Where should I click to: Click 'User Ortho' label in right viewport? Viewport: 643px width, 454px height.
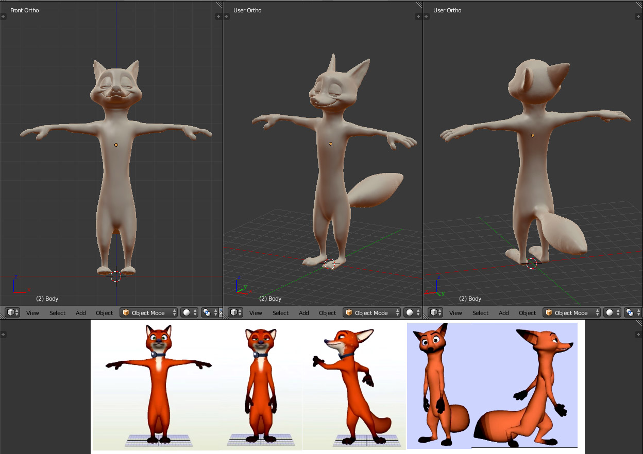pos(447,10)
